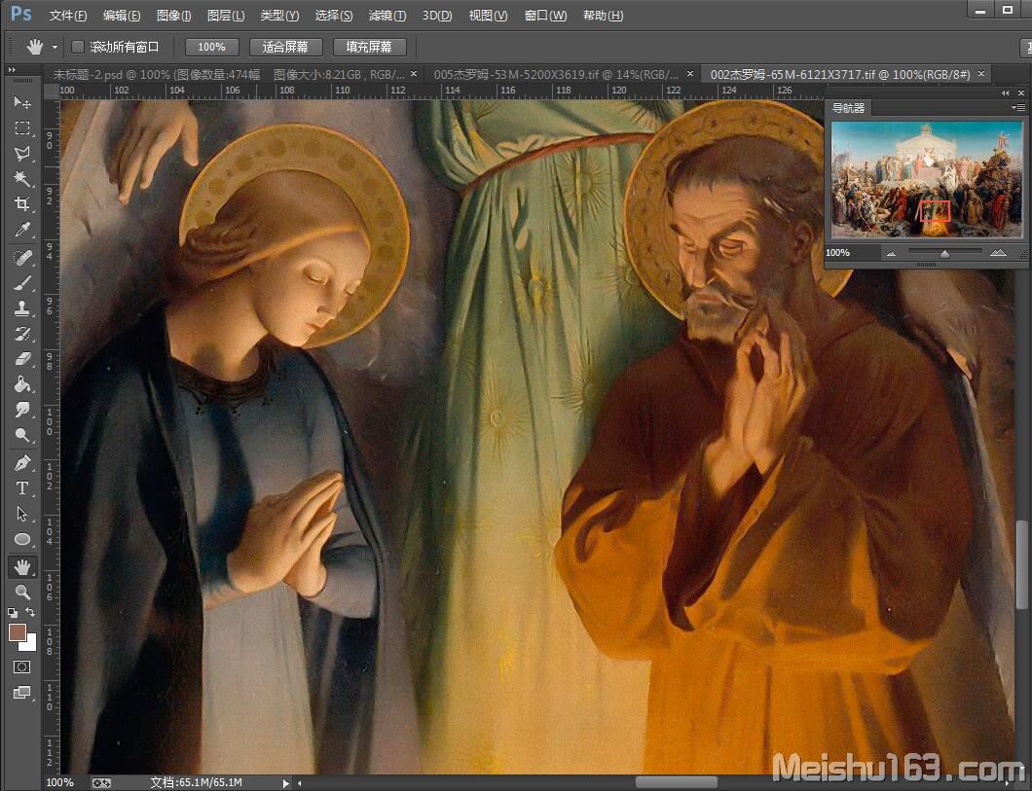Screen dimensions: 1032x791
Task: Click the 适合屏幕 button
Action: [x=285, y=48]
